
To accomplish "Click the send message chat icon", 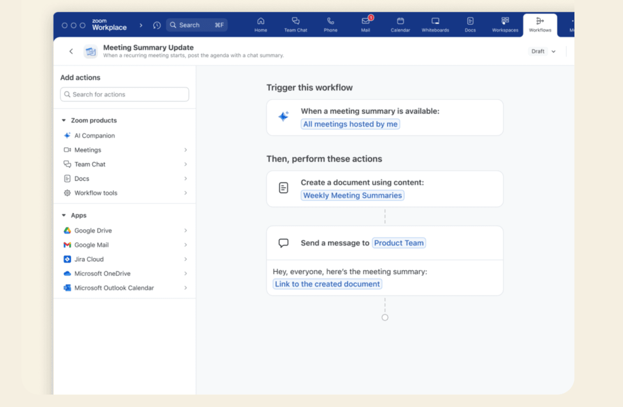I will 283,243.
